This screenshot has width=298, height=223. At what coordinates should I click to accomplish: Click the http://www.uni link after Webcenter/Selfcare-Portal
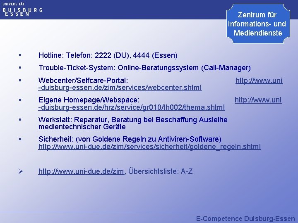pos(259,81)
